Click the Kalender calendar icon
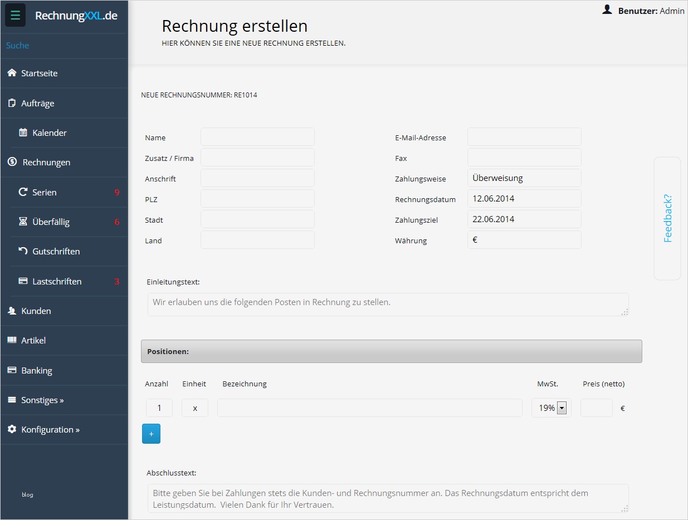This screenshot has width=688, height=520. click(23, 133)
